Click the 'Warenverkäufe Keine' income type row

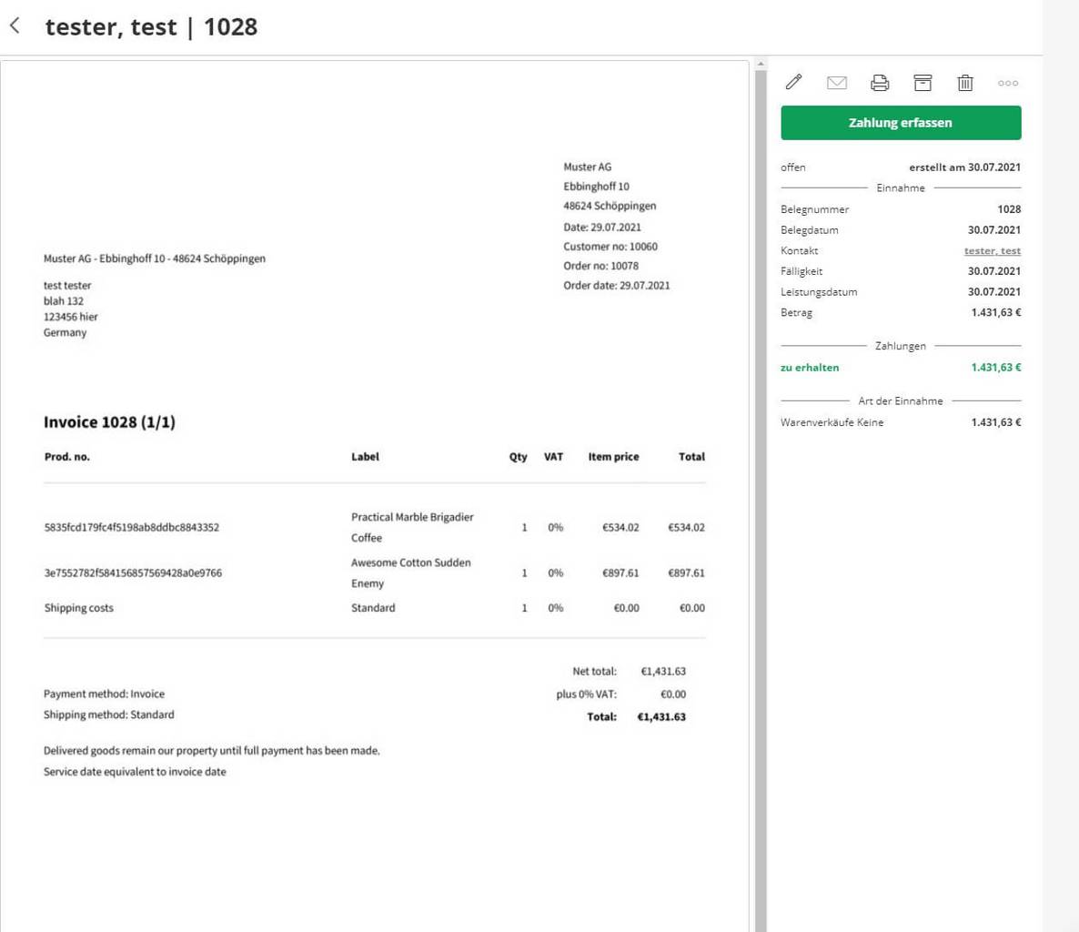pos(832,422)
